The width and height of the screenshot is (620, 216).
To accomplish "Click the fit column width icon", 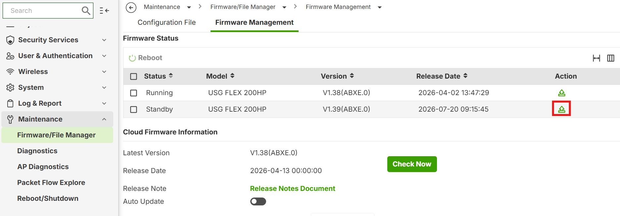I will coord(596,58).
